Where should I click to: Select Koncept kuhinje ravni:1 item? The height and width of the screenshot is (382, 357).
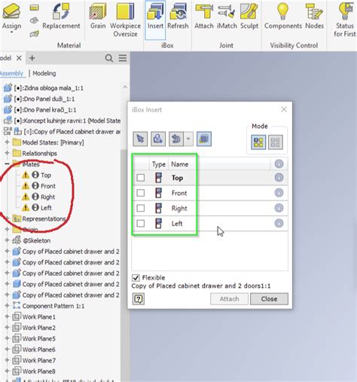point(67,121)
